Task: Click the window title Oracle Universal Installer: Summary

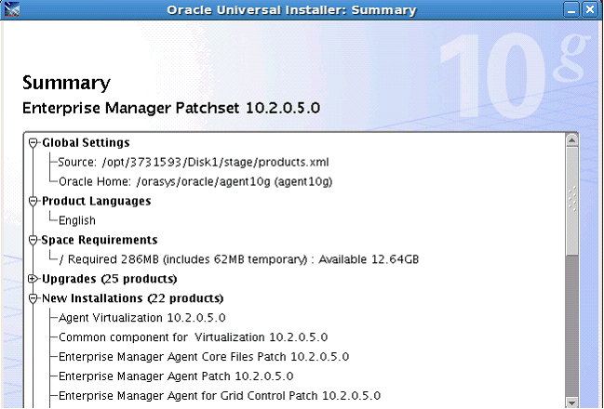Action: coord(291,10)
